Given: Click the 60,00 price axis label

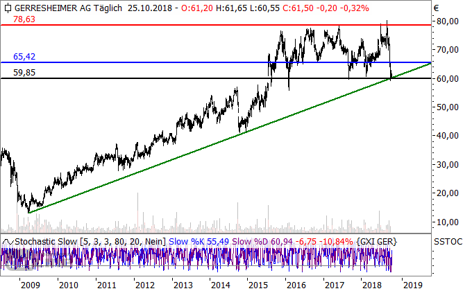Looking at the screenshot, I should point(448,78).
